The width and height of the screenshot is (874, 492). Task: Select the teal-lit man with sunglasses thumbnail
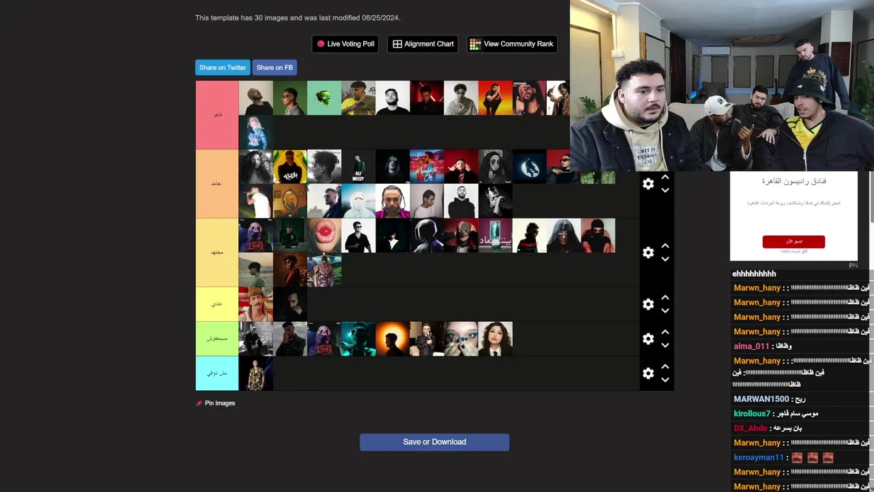coord(358,339)
